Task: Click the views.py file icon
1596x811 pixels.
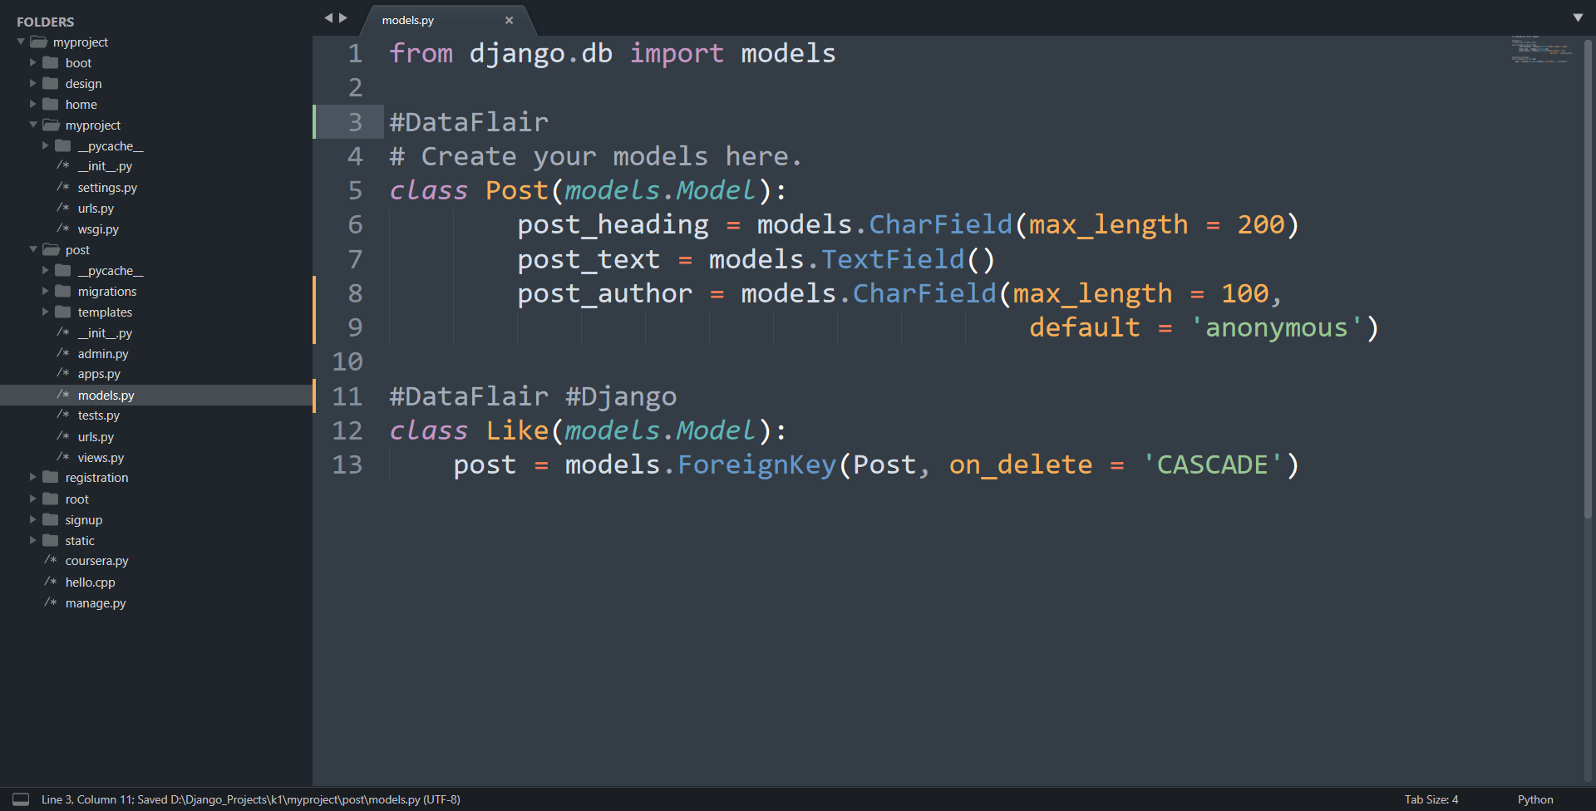Action: point(62,457)
